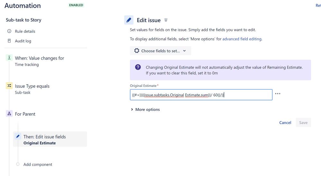
Task: Open Choose fields to set dropdown
Action: click(161, 51)
